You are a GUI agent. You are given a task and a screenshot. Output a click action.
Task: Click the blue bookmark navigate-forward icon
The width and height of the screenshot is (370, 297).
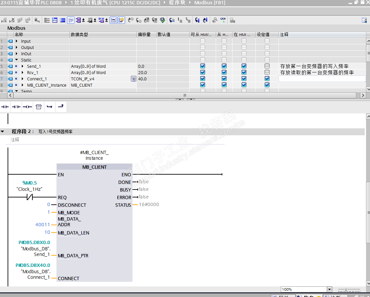point(205,20)
